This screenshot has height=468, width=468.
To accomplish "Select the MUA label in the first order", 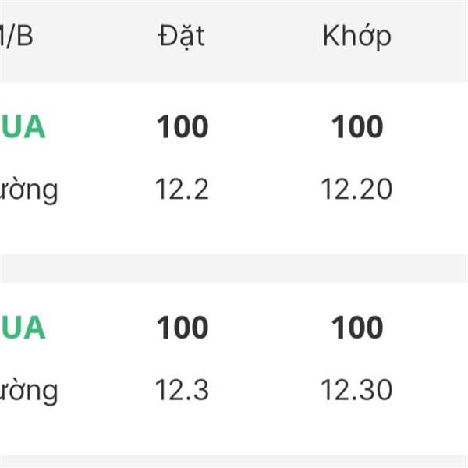I will (x=23, y=127).
